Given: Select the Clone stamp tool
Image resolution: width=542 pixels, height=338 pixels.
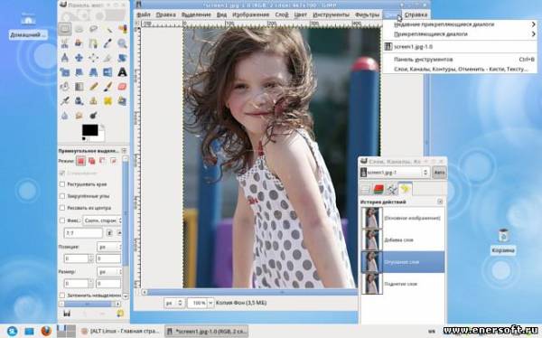Looking at the screenshot, I should (93, 101).
